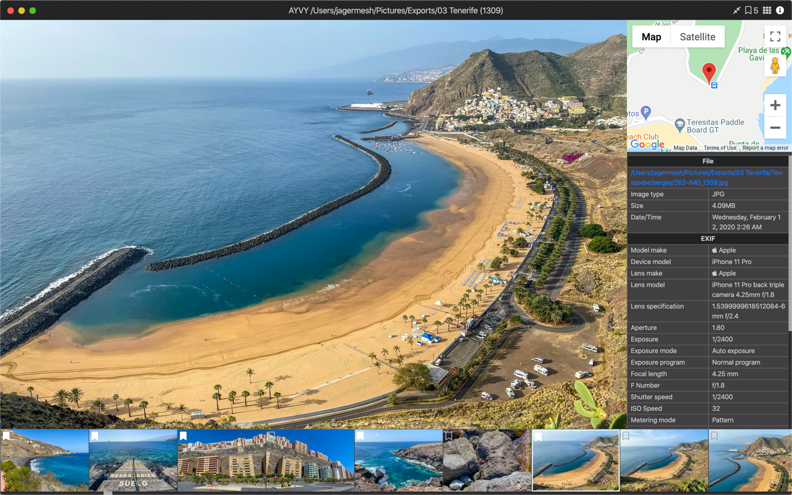Toggle bookmark on the rocks thumbnail
This screenshot has height=495, width=792.
tap(449, 436)
